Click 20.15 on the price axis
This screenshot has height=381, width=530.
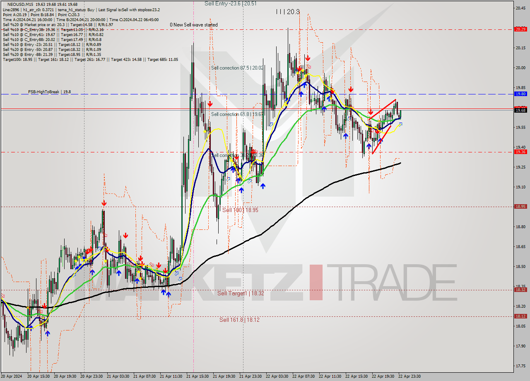click(520, 48)
